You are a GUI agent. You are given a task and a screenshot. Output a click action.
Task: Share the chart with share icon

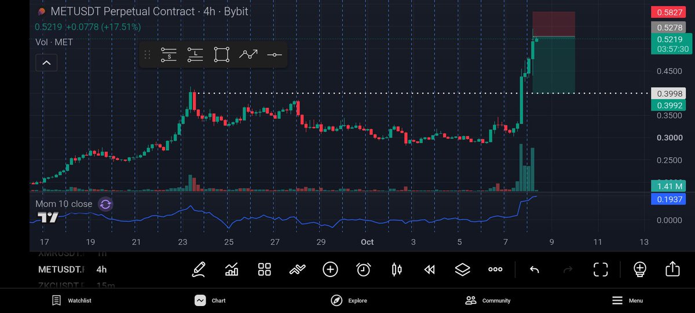point(672,269)
